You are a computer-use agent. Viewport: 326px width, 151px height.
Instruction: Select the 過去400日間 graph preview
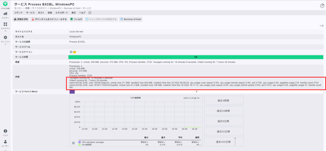[x=224, y=142]
